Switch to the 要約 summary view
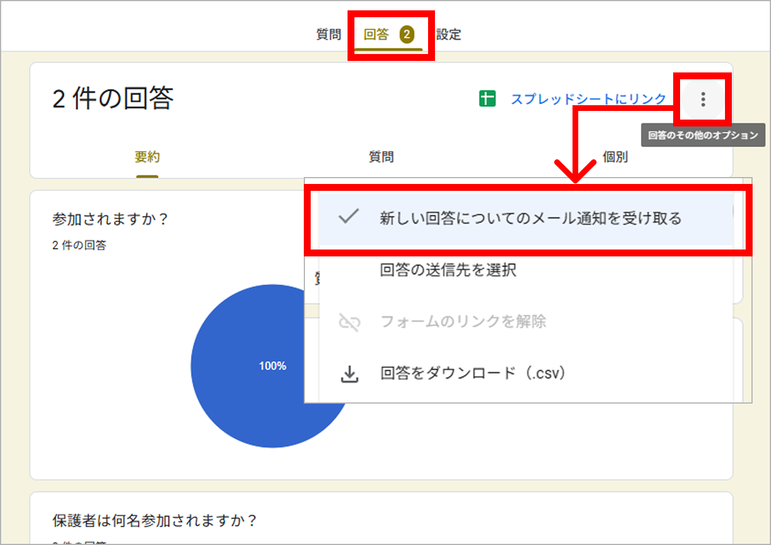Screen dimensions: 771x545 tap(147, 157)
